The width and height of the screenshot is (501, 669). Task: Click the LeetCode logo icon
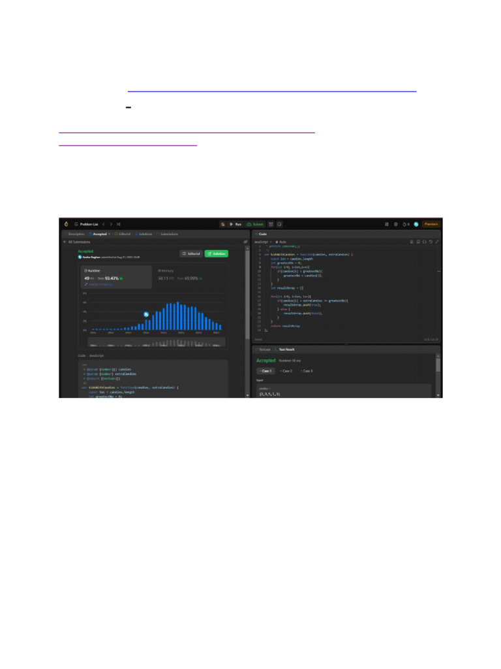pos(66,224)
